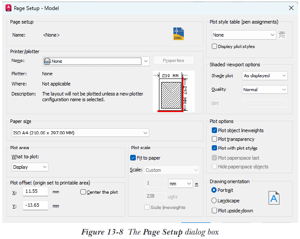
Task: Open the Quality dropdown set to Normal
Action: pos(265,89)
